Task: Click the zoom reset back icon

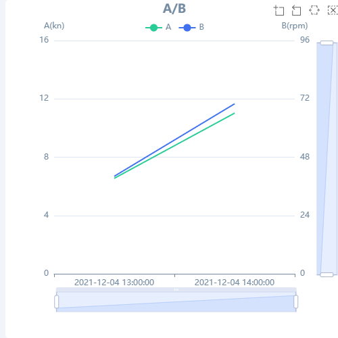Action: tap(296, 10)
